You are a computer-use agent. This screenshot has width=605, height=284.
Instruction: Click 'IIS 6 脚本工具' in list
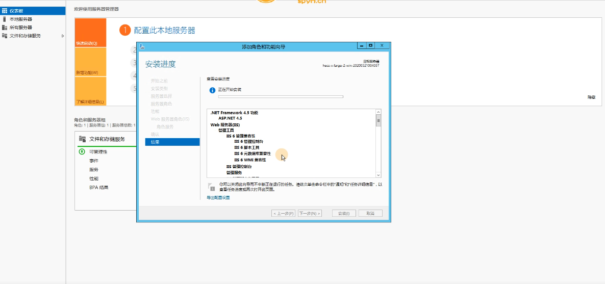[x=247, y=147]
